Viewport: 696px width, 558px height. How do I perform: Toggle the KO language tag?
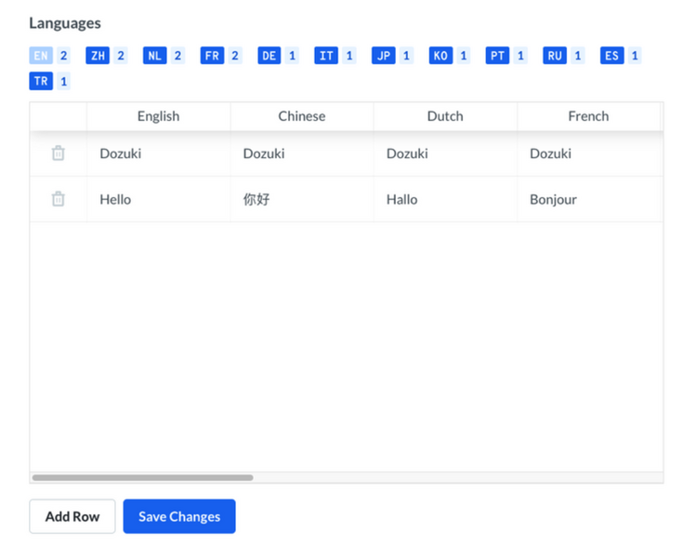[x=440, y=56]
